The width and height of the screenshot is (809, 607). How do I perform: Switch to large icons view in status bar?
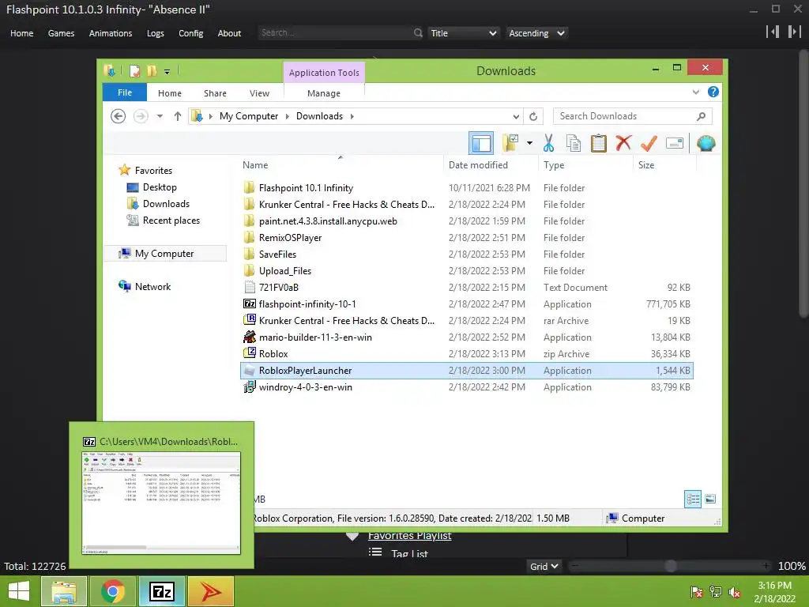[x=710, y=499]
